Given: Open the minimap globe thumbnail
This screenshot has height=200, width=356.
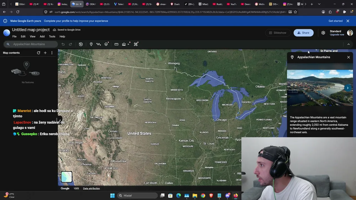Looking at the screenshot, I should tap(66, 177).
